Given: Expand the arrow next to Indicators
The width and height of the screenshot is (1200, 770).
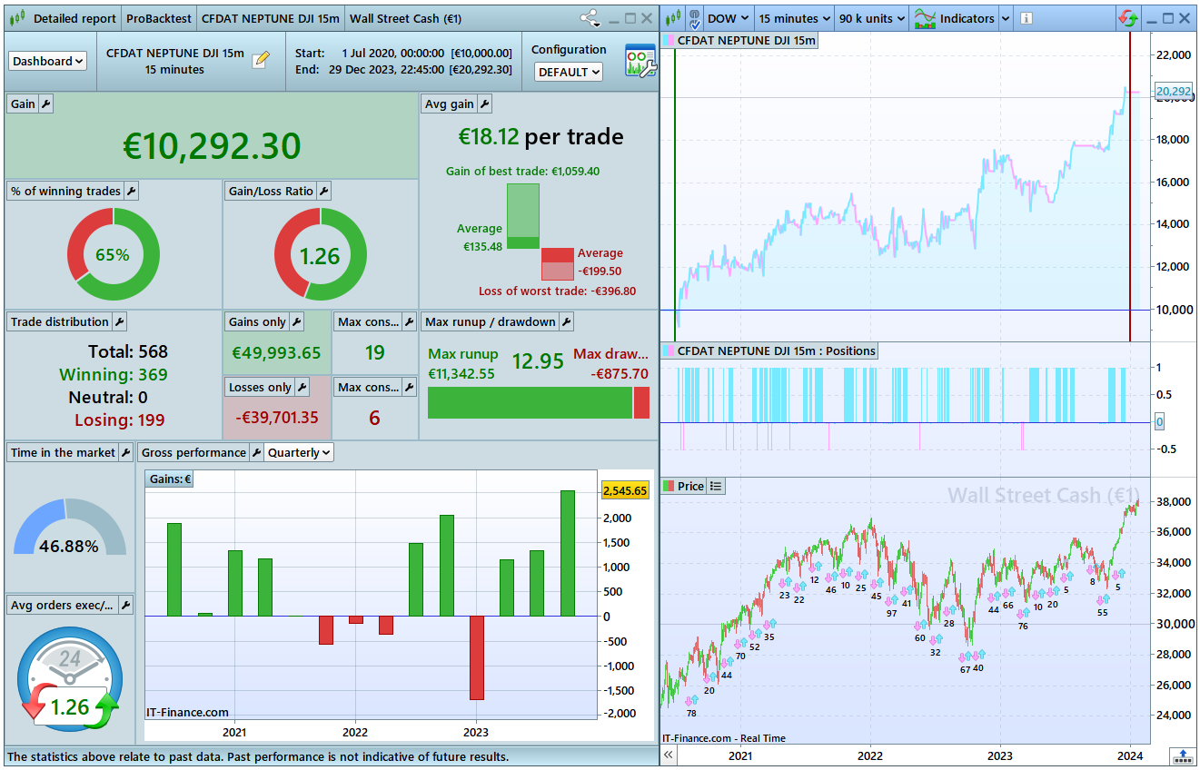Looking at the screenshot, I should pyautogui.click(x=1005, y=18).
